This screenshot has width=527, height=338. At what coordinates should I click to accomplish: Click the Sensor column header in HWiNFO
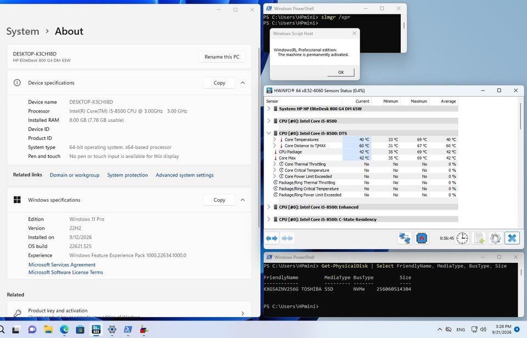pos(303,101)
